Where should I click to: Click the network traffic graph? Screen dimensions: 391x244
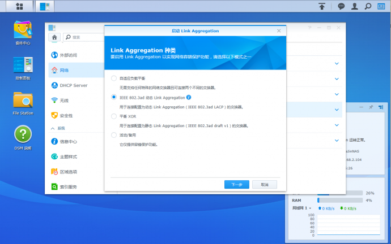348,225
